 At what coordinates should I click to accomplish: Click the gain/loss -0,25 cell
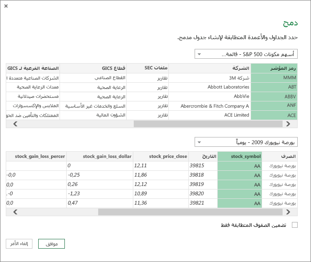(100, 175)
